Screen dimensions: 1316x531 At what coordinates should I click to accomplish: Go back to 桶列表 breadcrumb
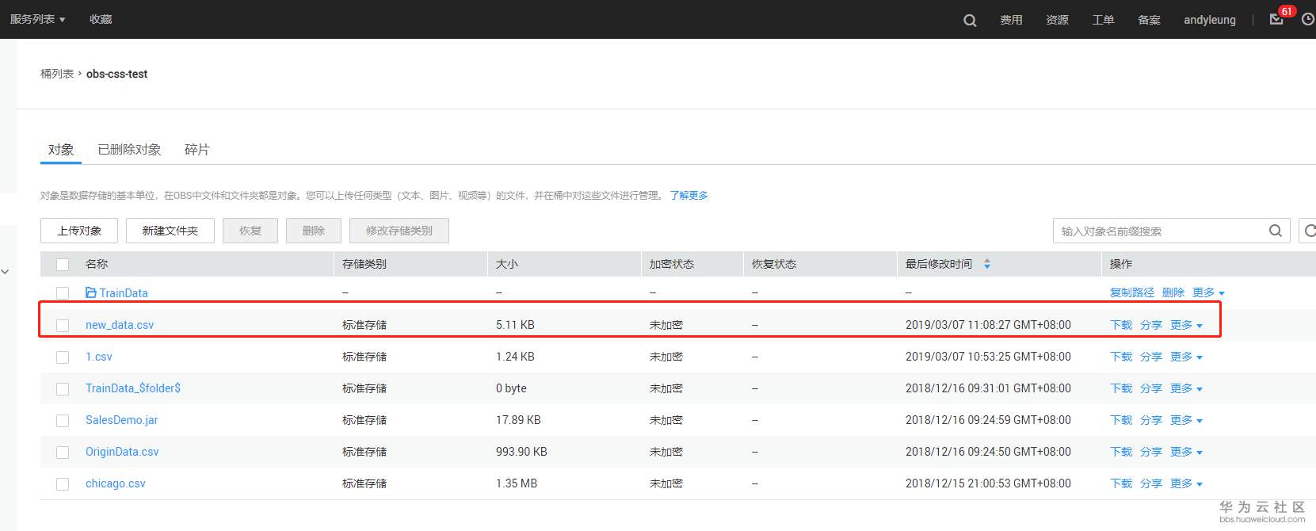tap(57, 74)
